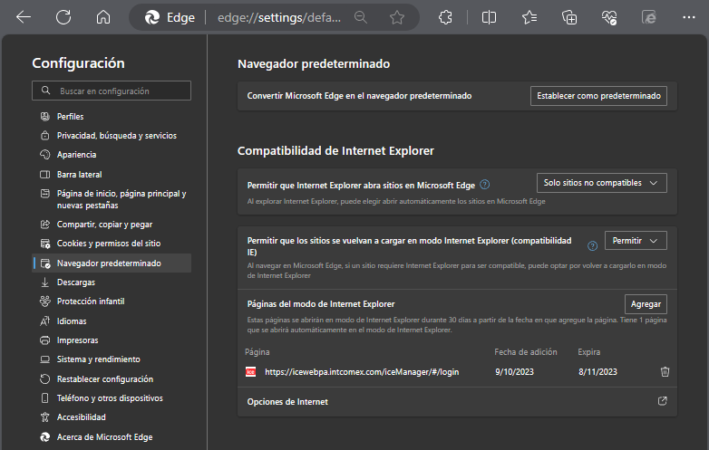
Task: Open Impresoras settings section
Action: tap(112, 340)
